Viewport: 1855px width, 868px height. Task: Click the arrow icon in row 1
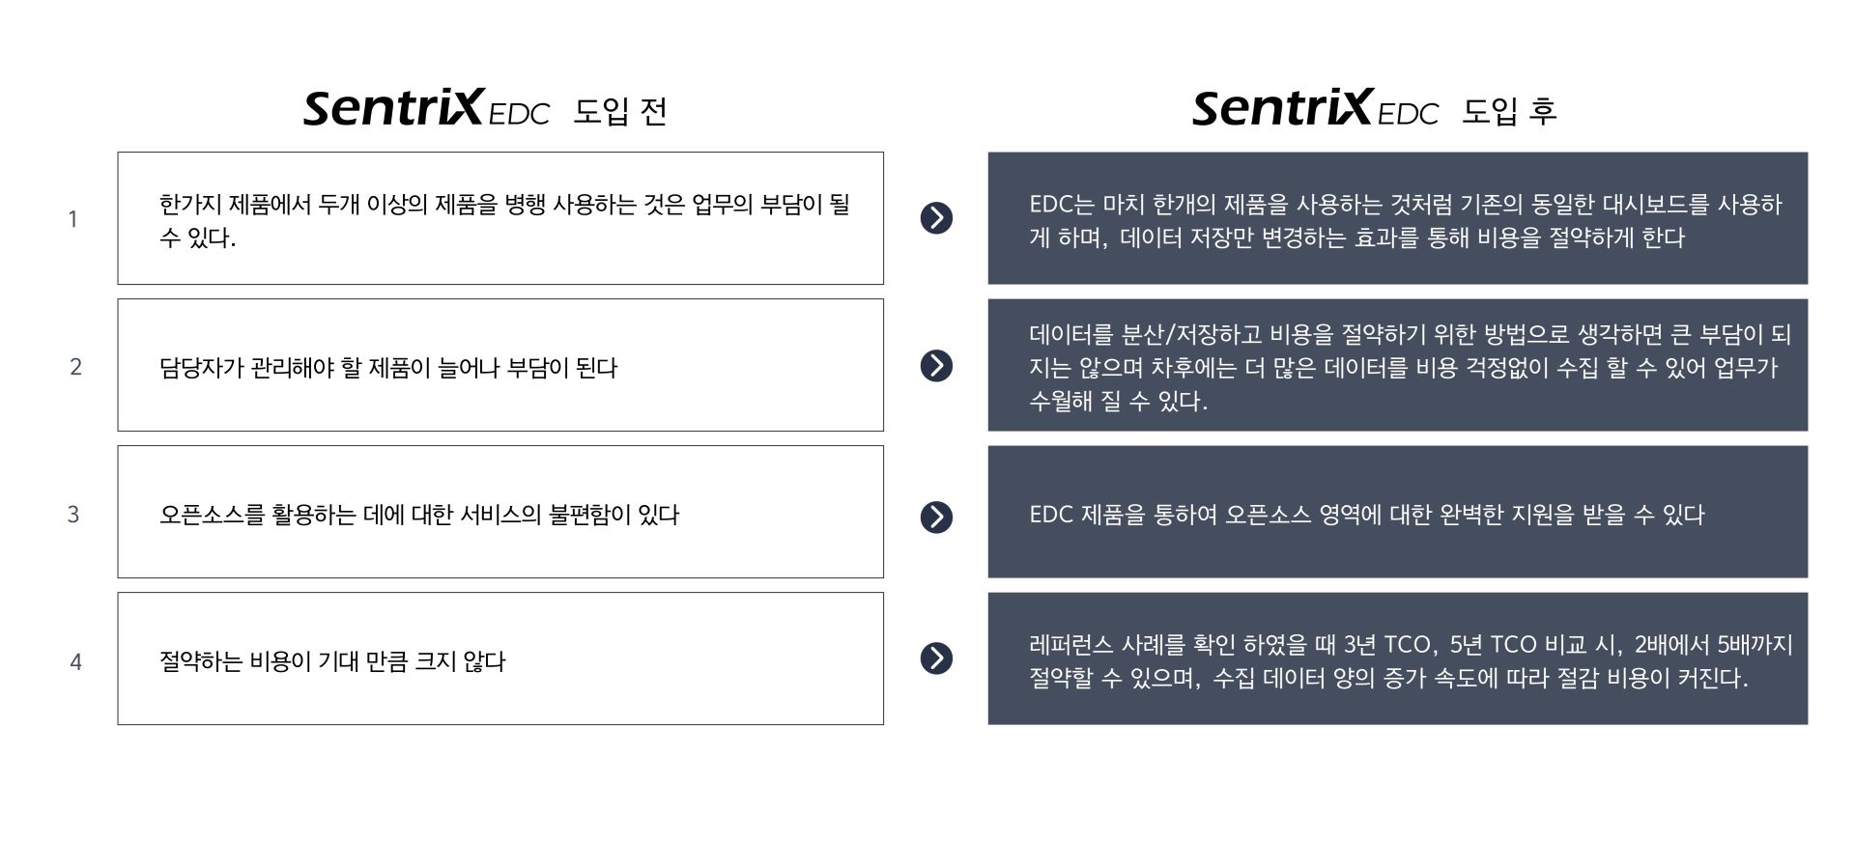coord(936,218)
